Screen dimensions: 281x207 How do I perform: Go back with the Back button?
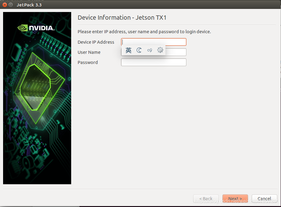(206, 199)
